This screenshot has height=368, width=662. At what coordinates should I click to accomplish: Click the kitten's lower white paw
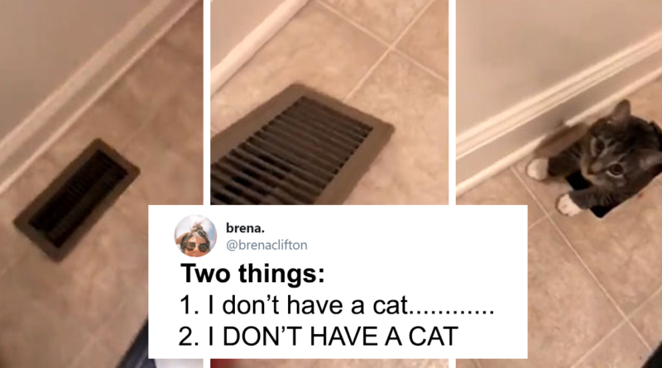pos(568,205)
